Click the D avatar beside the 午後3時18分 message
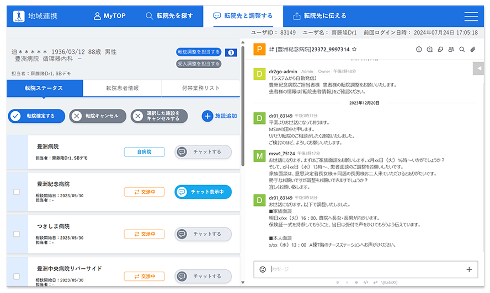Viewport: 490px width, 293px height. pos(259,200)
